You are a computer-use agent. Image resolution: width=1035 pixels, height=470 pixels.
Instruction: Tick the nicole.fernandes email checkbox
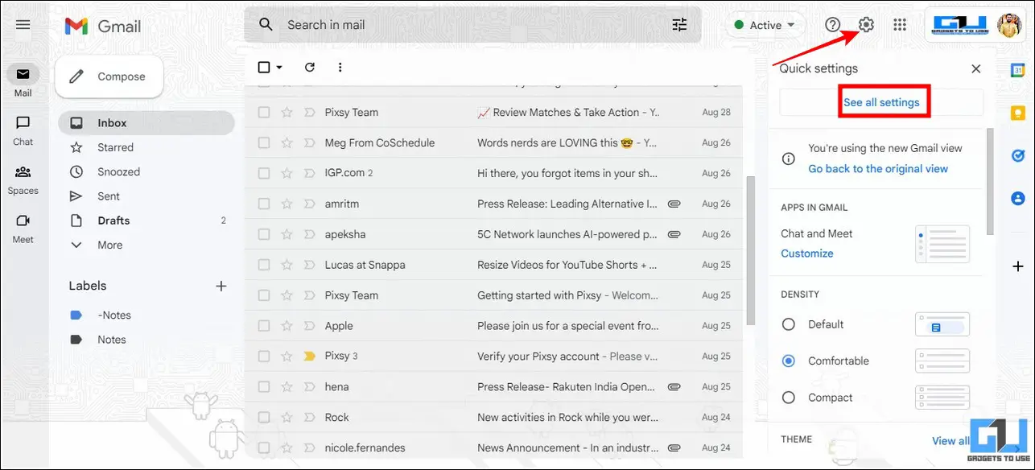click(264, 448)
